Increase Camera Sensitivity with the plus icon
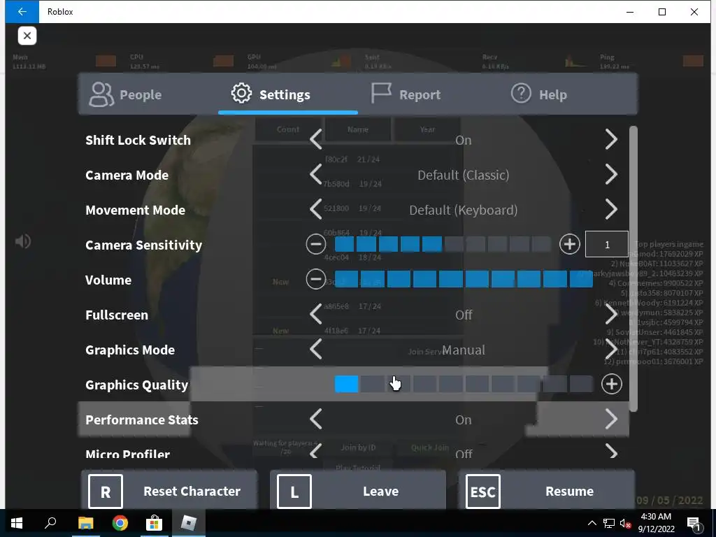This screenshot has height=537, width=716. coord(569,244)
